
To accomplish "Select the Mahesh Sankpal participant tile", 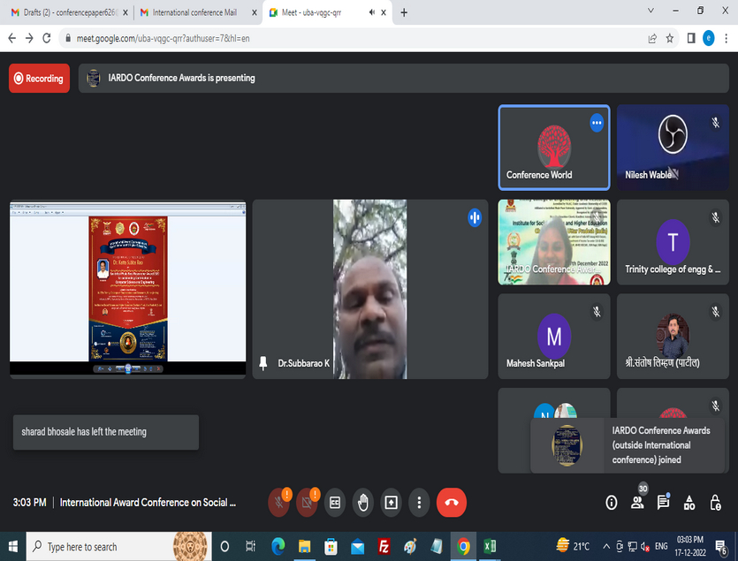I will click(x=554, y=336).
